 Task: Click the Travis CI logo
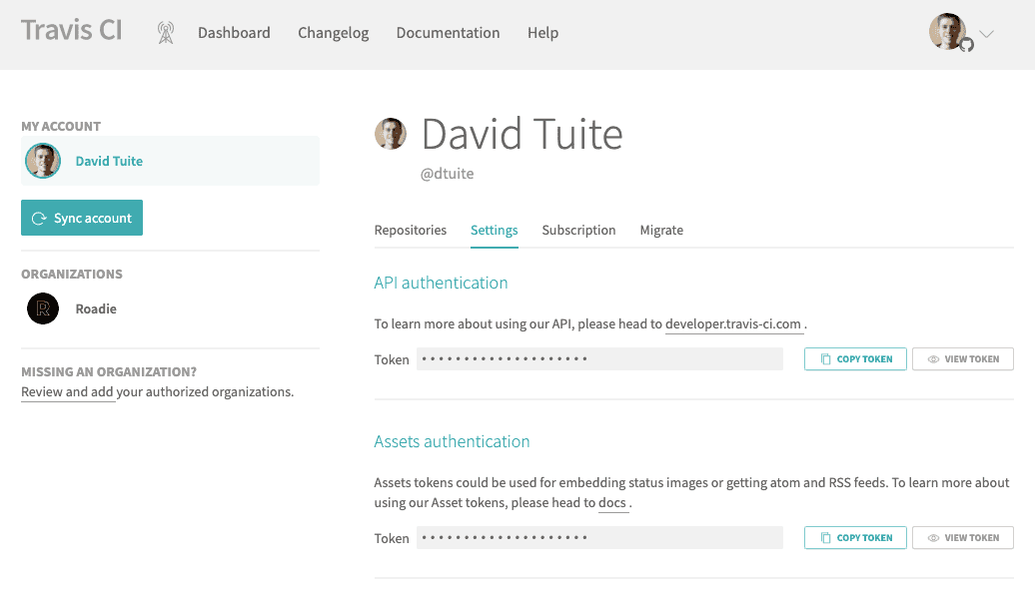pyautogui.click(x=71, y=30)
